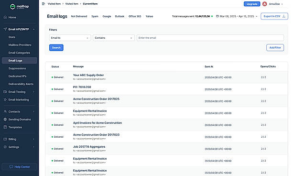Click Export in CSV button
Screen dimensions: 294x176
point(274,16)
